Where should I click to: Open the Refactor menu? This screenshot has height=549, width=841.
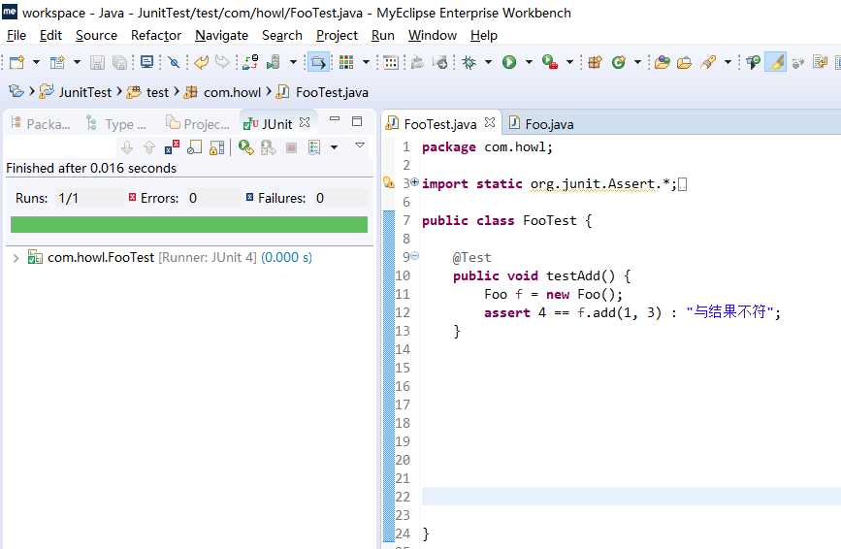pyautogui.click(x=156, y=35)
